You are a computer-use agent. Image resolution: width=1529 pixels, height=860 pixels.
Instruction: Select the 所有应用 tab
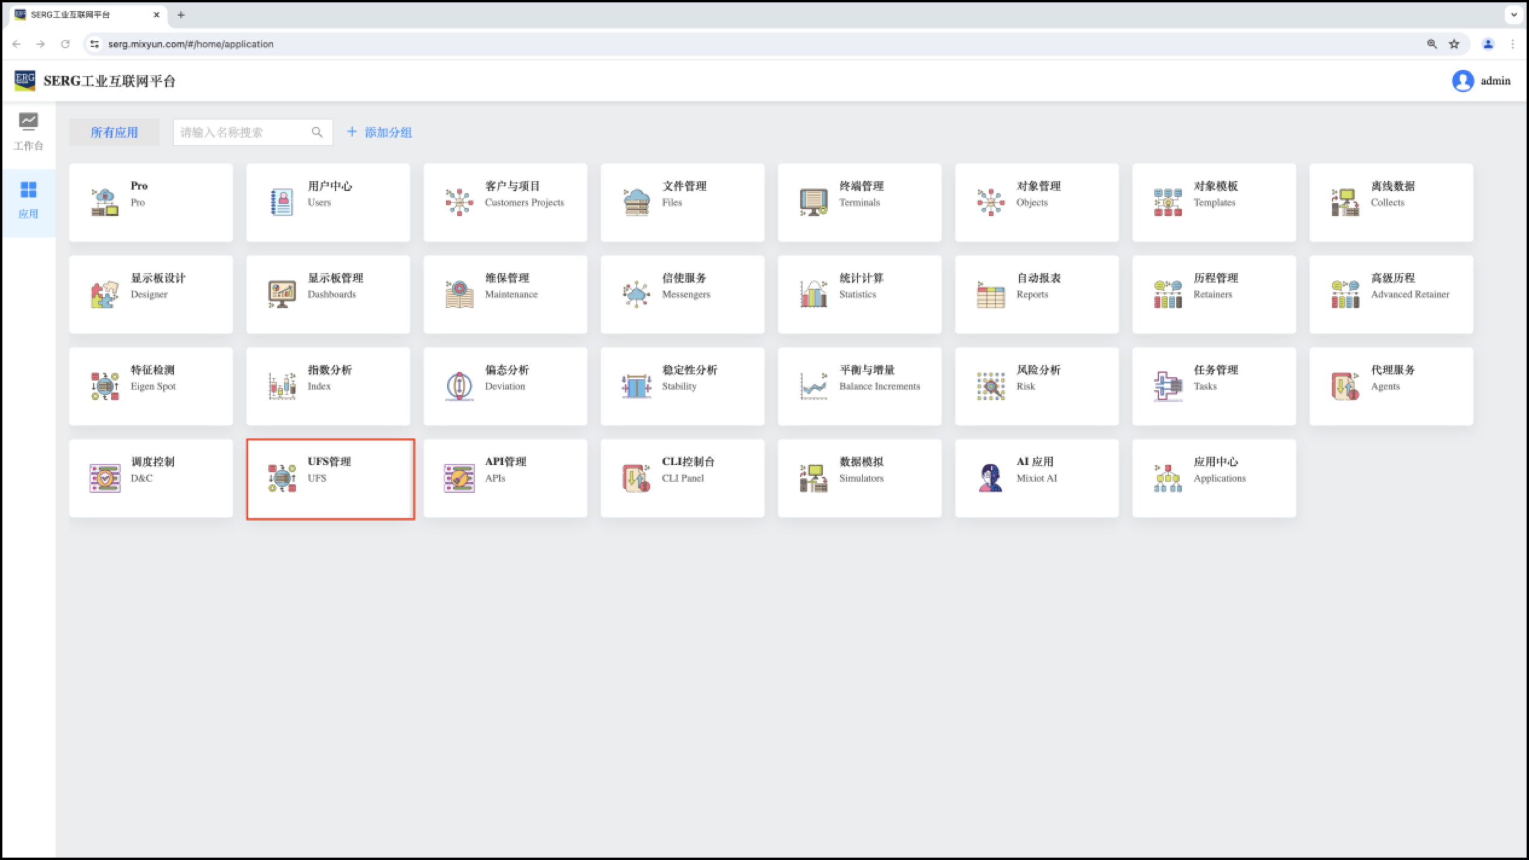point(114,132)
